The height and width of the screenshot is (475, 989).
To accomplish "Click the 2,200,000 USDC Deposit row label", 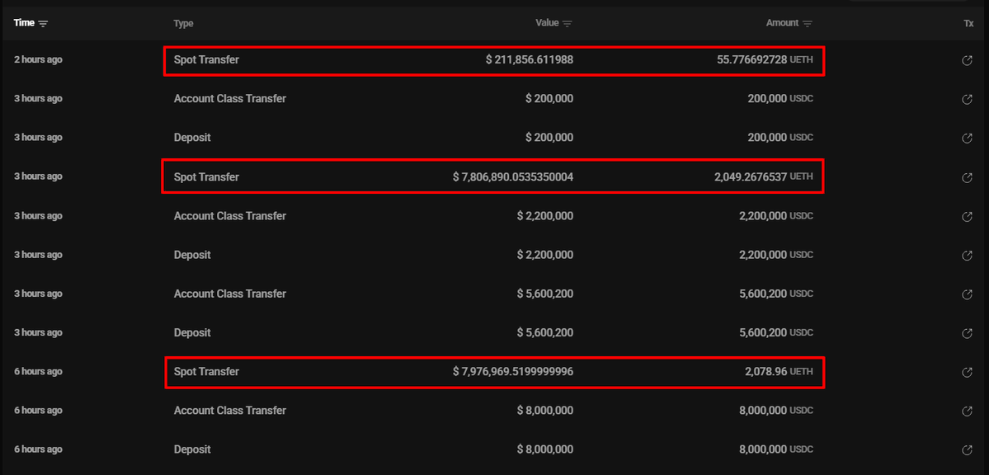I will tap(192, 255).
